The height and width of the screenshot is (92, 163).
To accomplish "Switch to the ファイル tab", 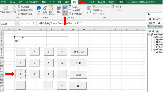I will 4,2.
